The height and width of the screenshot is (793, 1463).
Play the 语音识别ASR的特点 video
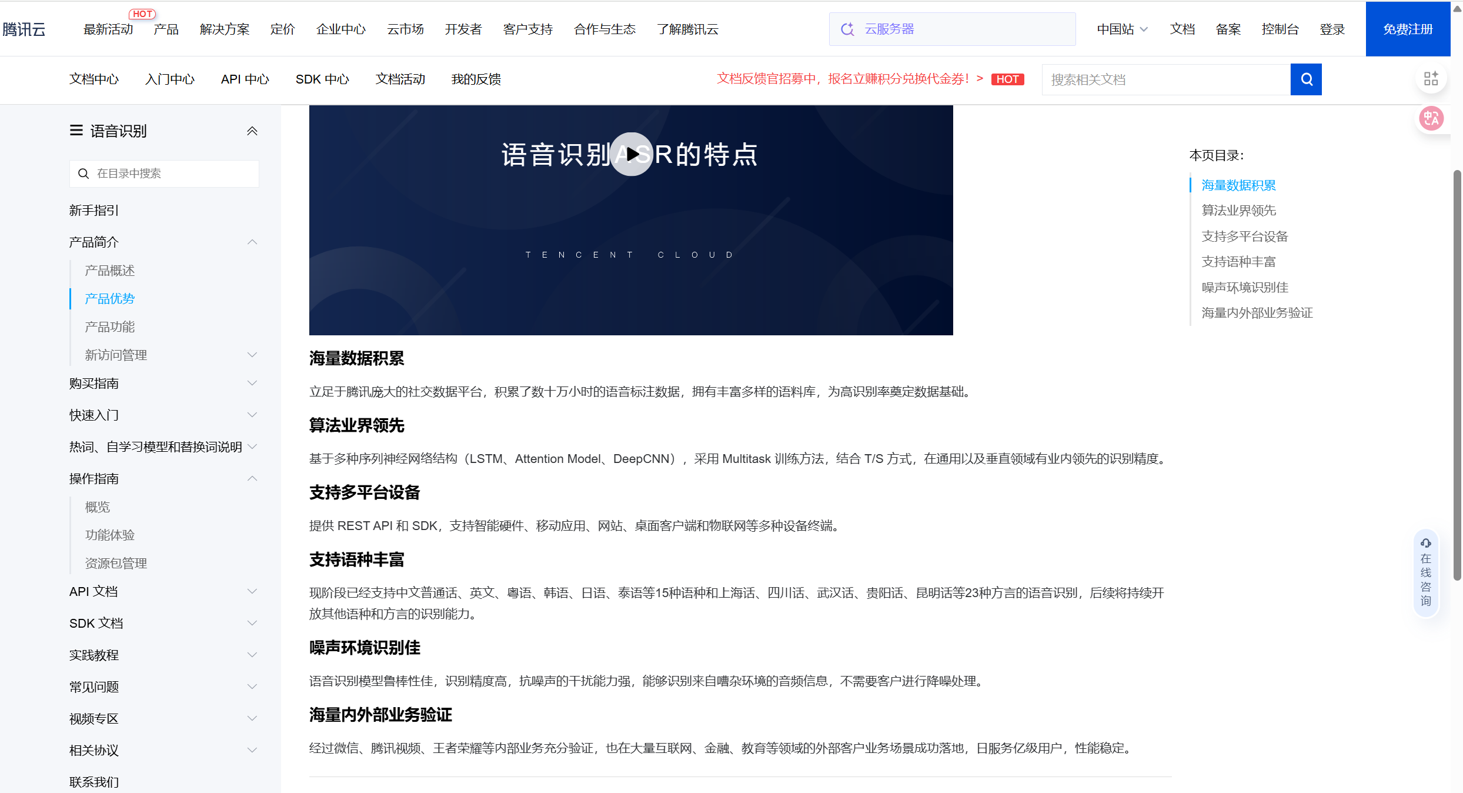pyautogui.click(x=632, y=154)
